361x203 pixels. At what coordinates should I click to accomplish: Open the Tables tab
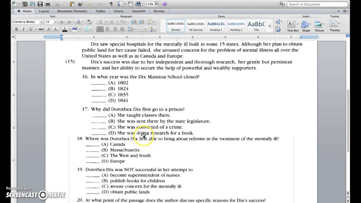tap(100, 11)
